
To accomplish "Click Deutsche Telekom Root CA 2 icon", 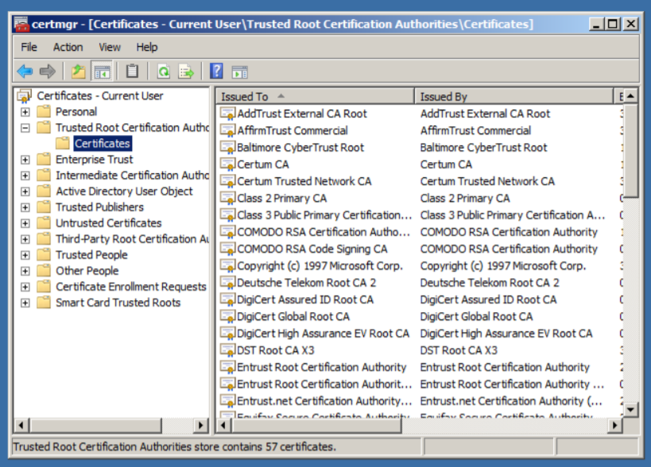I will coord(227,283).
